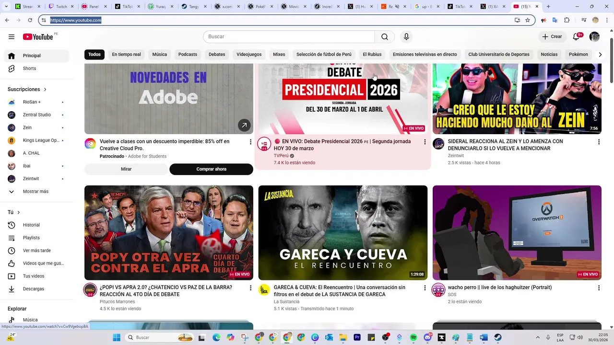Image resolution: width=614 pixels, height=345 pixels.
Task: Click Comprar ahora button
Action: 211,169
